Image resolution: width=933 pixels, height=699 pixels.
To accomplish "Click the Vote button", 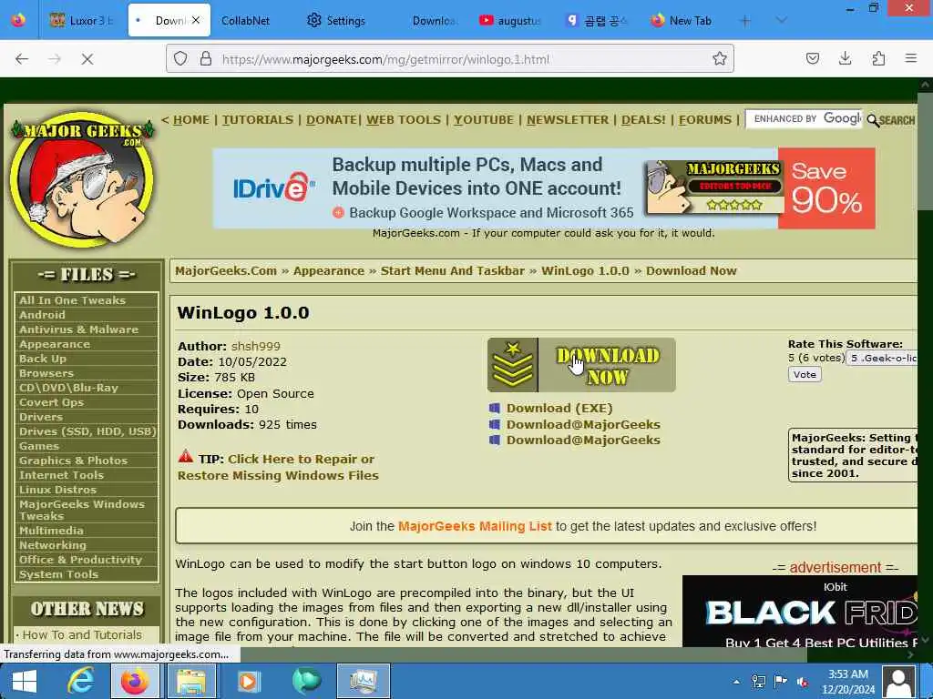I will [805, 374].
